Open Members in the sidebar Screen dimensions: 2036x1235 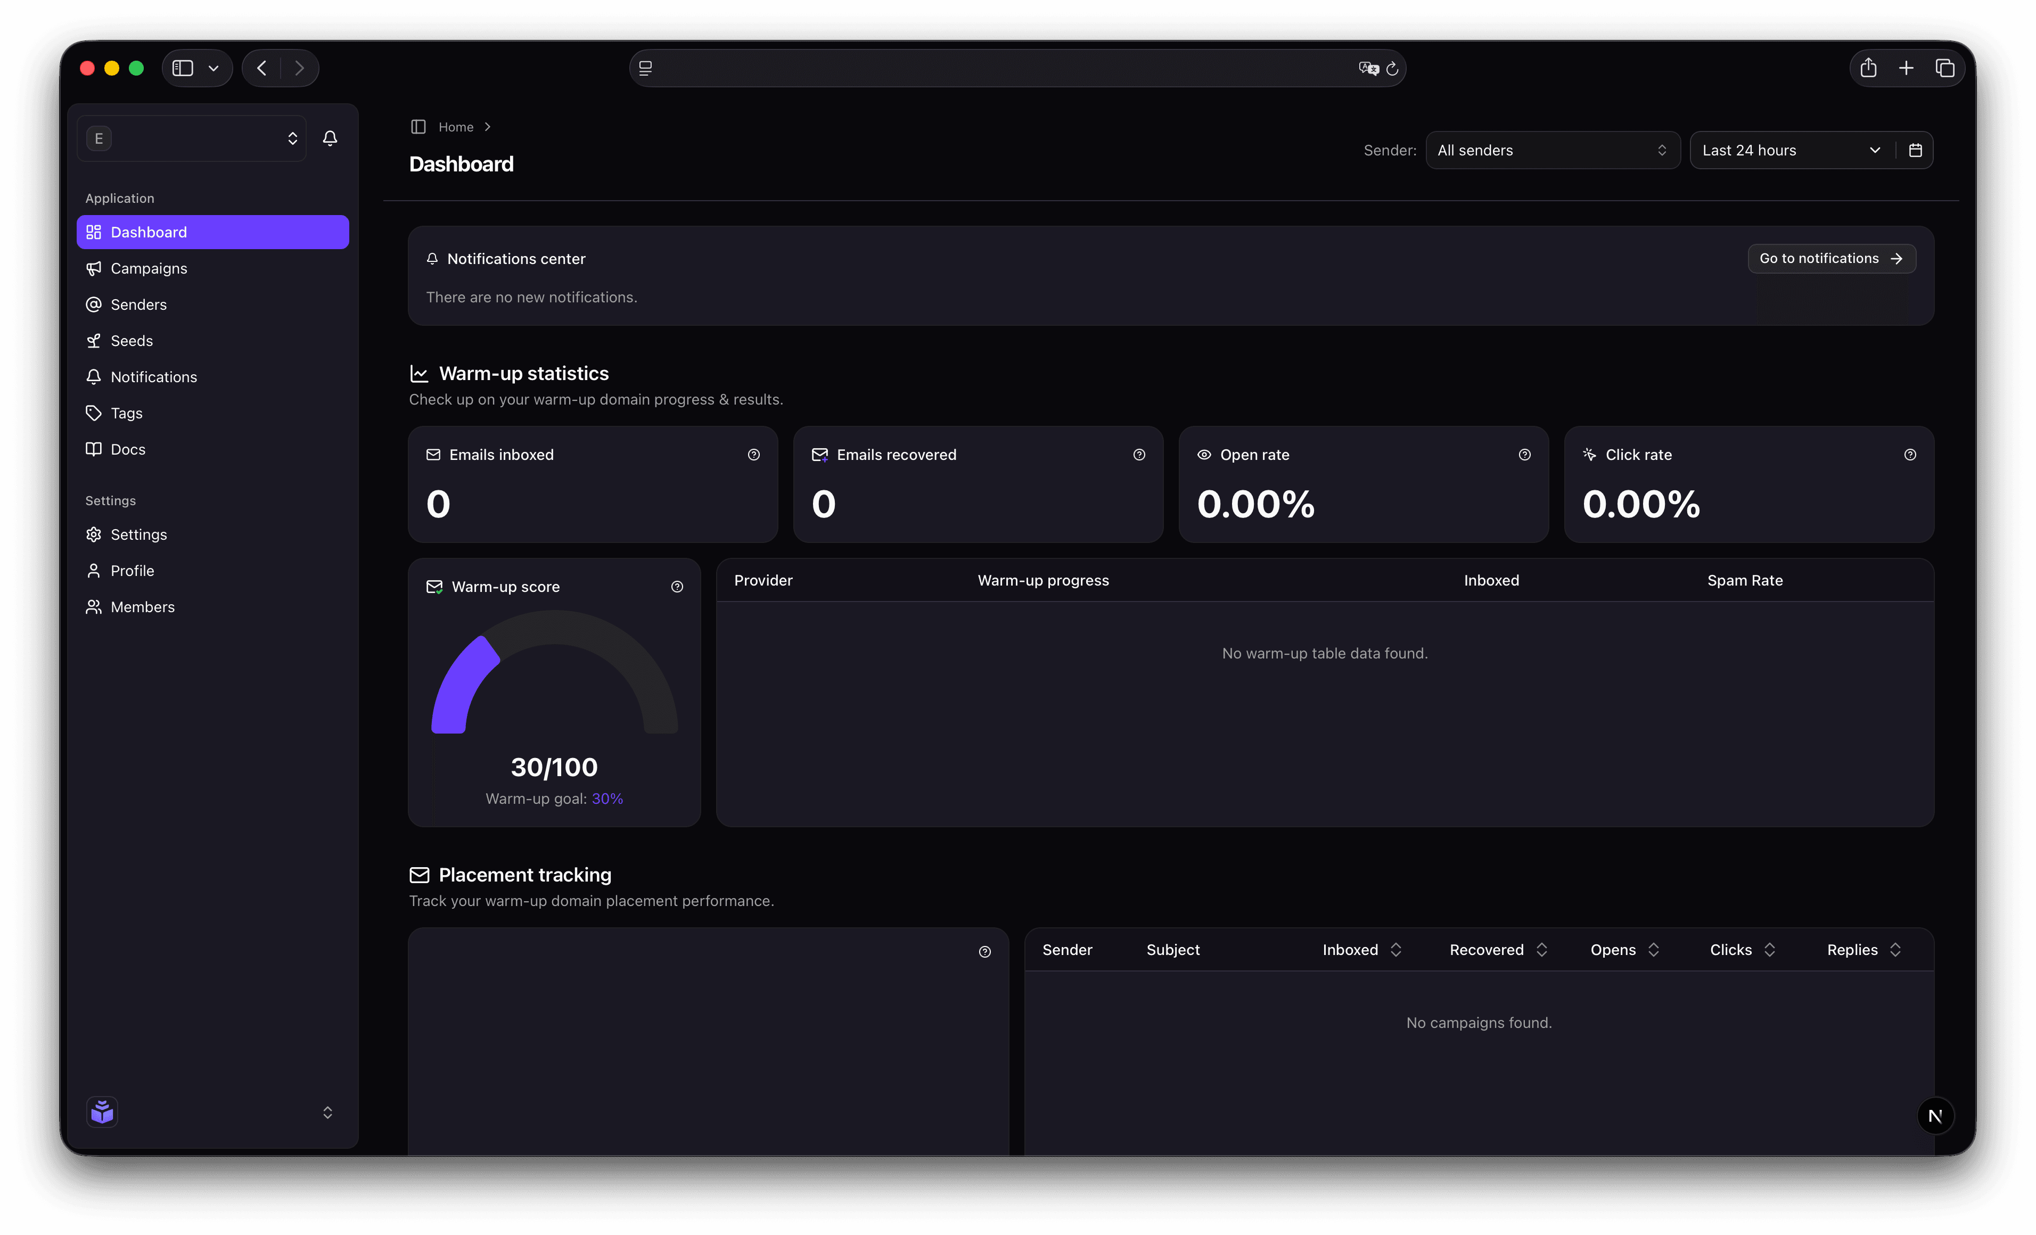213,607
